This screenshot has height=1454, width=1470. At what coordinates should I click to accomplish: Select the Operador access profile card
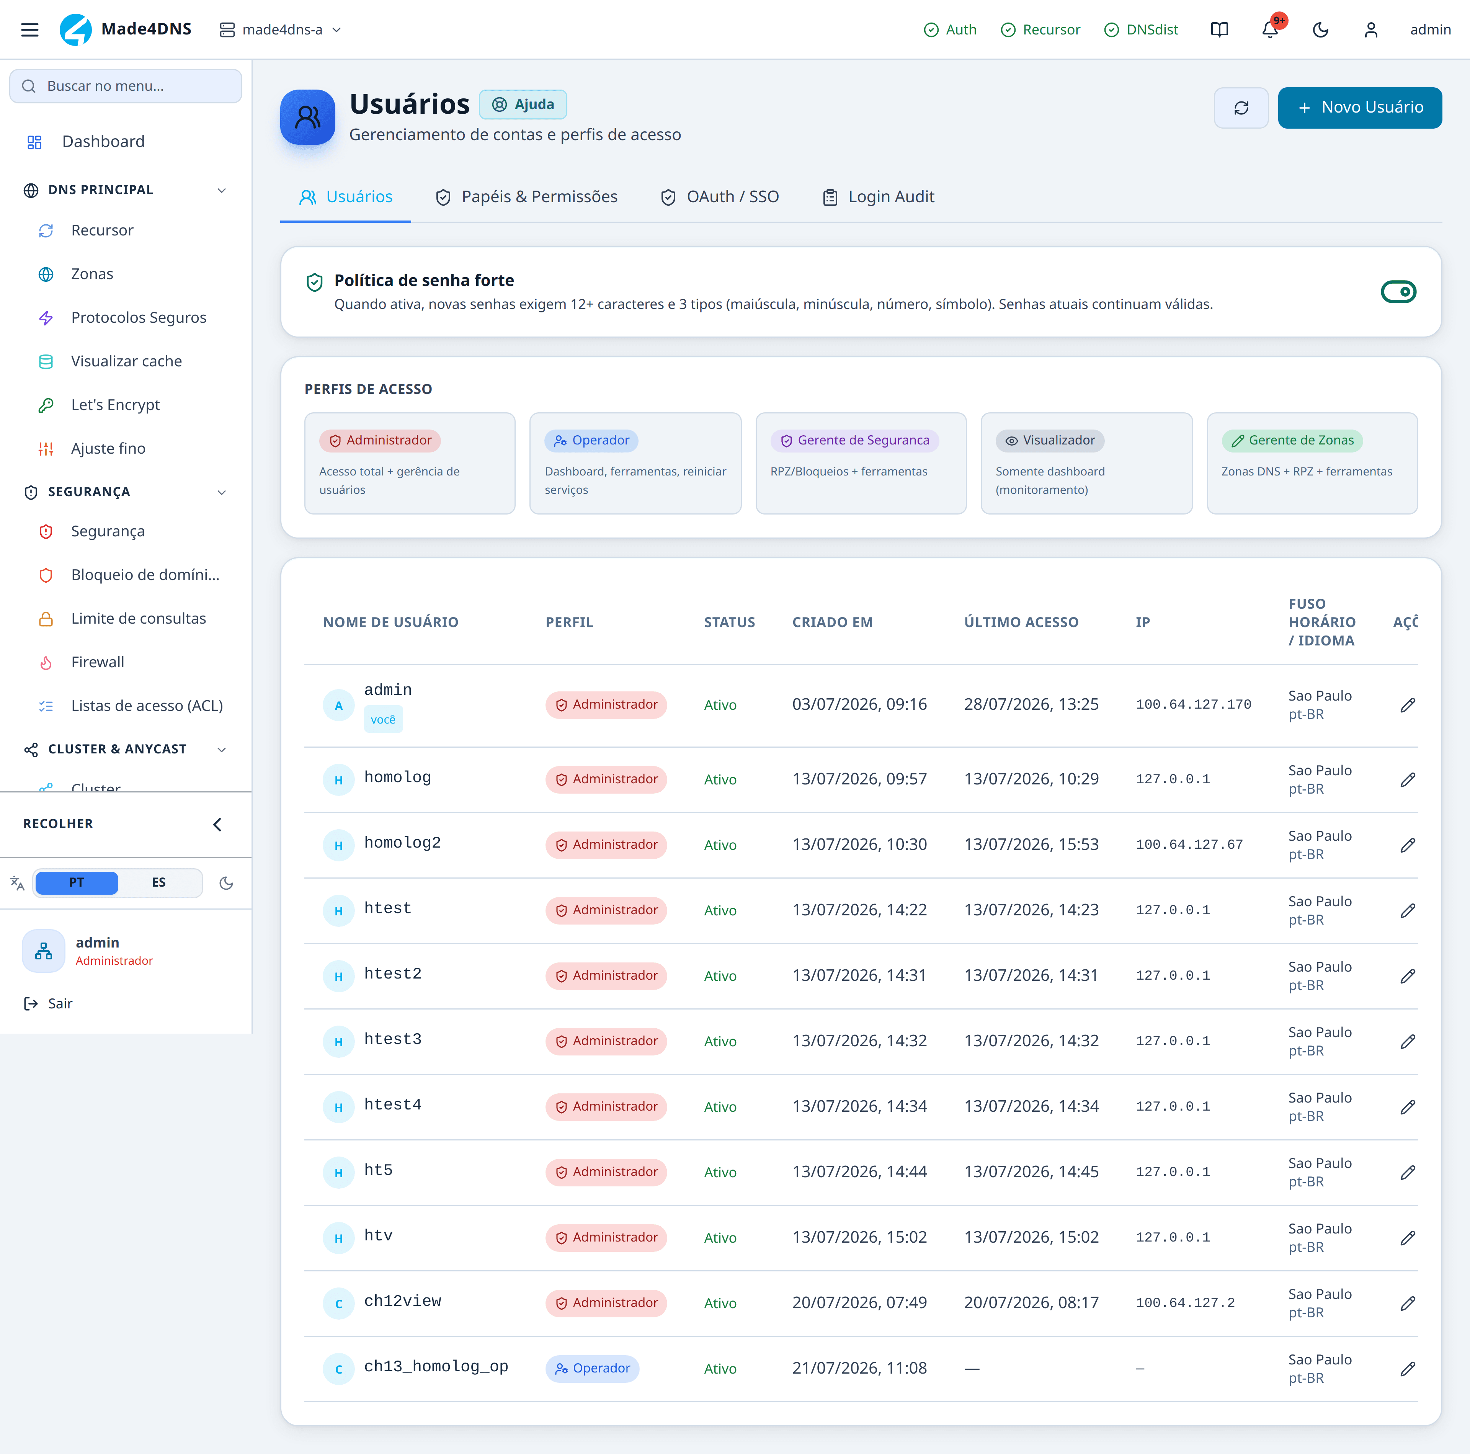tap(635, 463)
